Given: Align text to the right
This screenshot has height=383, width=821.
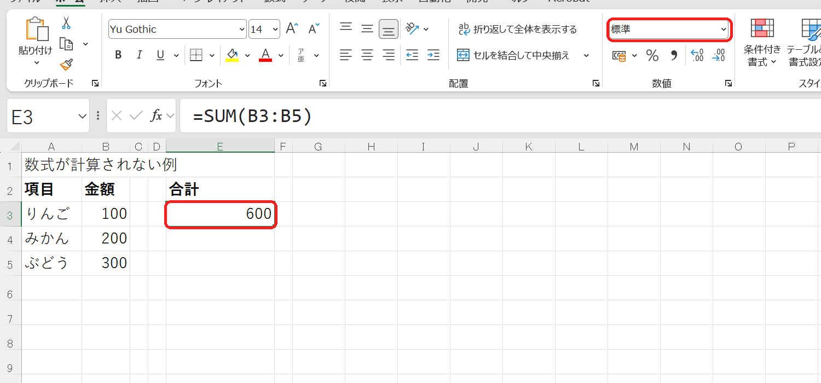Looking at the screenshot, I should (389, 55).
